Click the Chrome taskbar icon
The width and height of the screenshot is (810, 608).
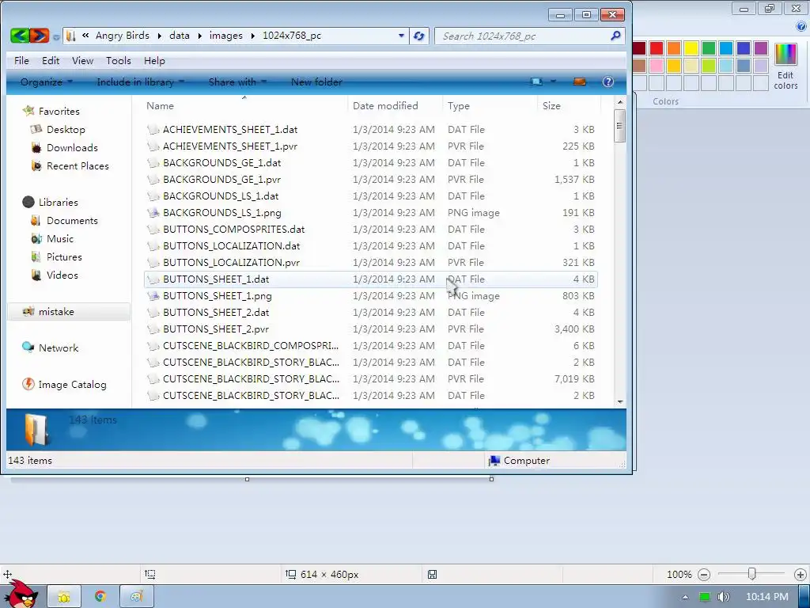(100, 597)
